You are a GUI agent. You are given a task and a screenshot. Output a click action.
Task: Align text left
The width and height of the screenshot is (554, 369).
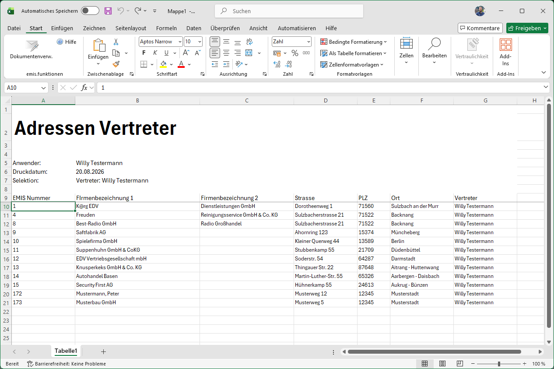[x=215, y=53]
